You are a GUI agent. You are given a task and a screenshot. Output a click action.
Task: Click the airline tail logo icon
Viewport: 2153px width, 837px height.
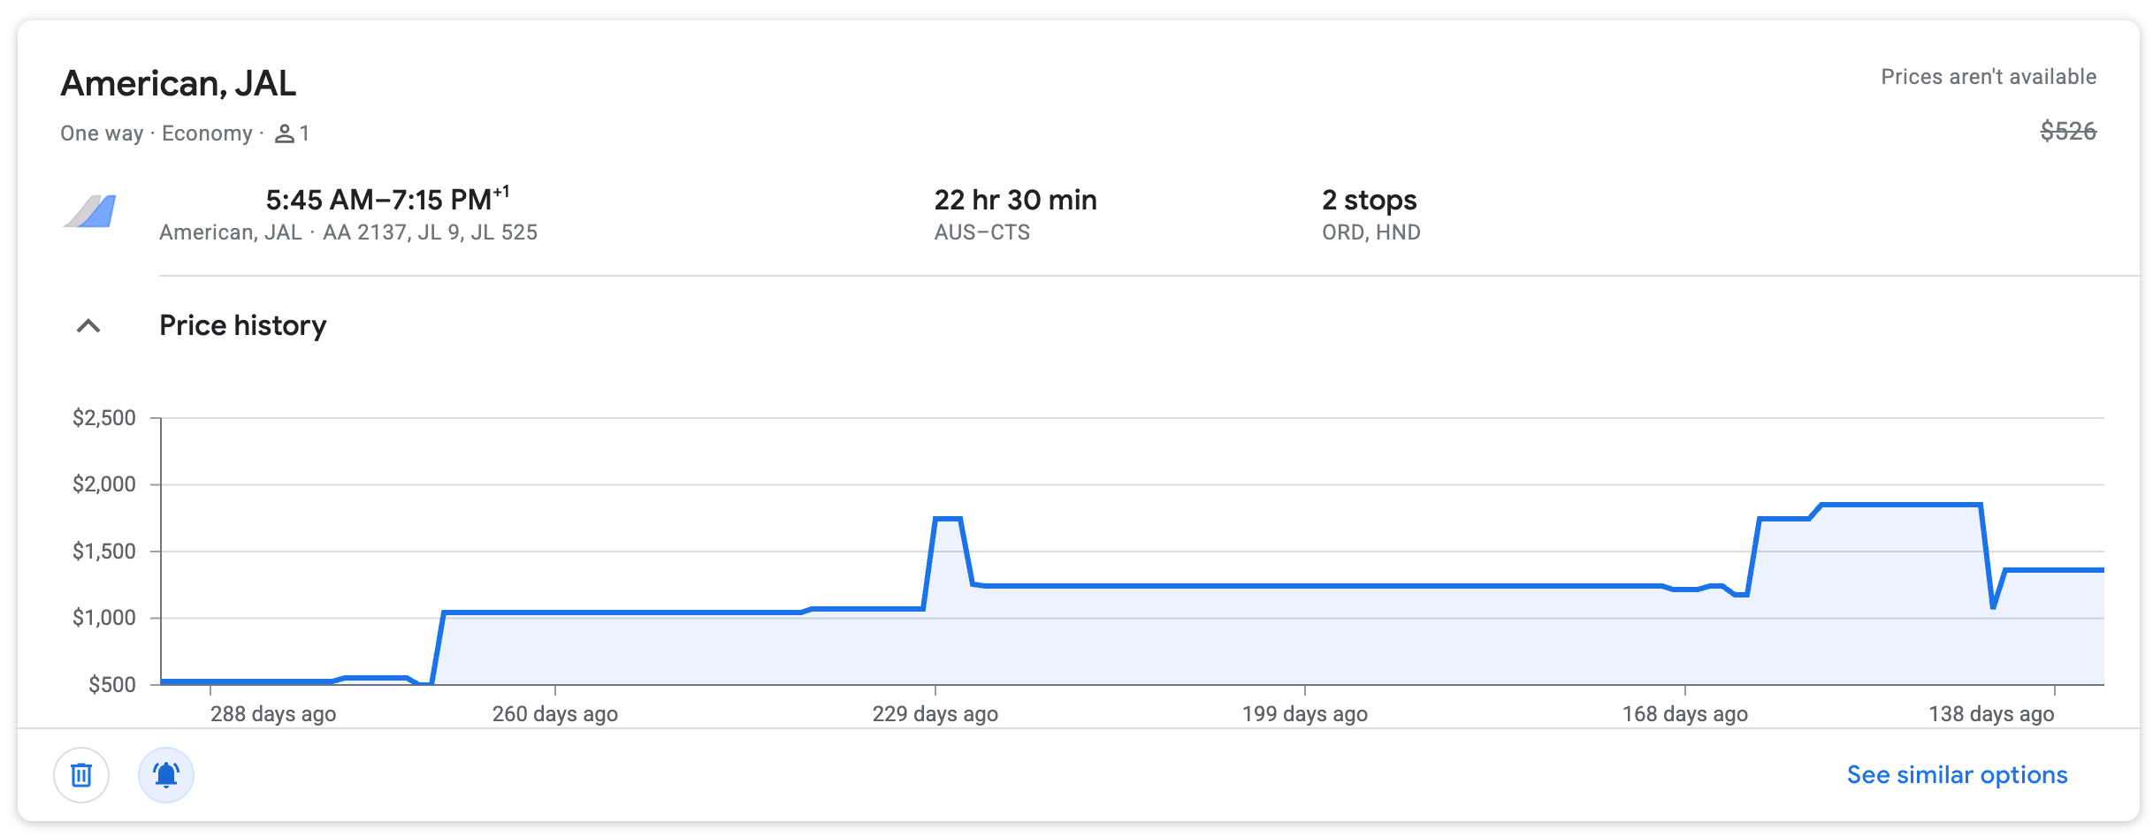(89, 212)
